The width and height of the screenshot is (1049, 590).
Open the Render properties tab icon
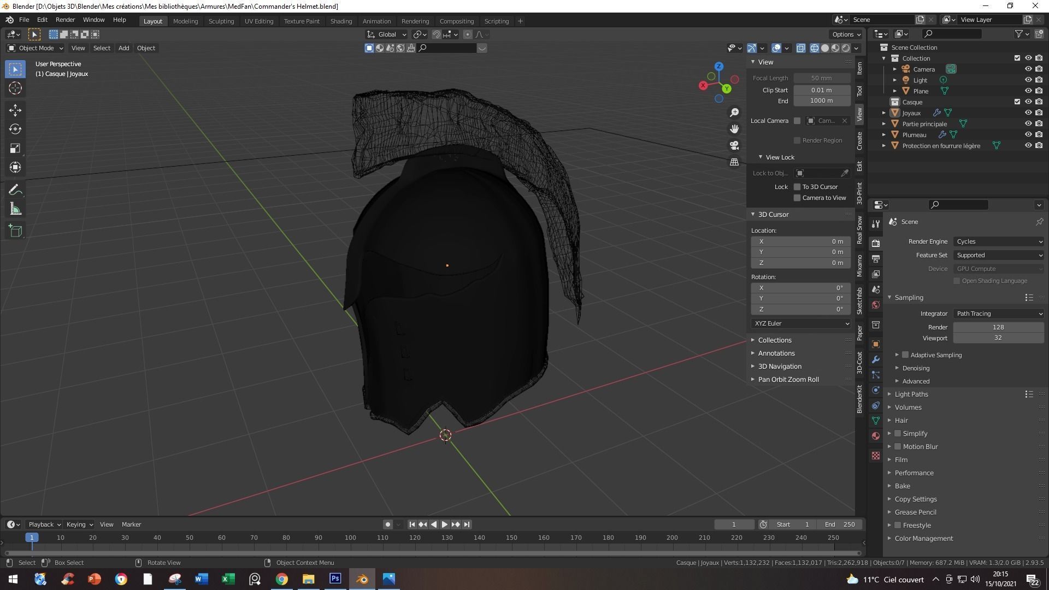[876, 243]
